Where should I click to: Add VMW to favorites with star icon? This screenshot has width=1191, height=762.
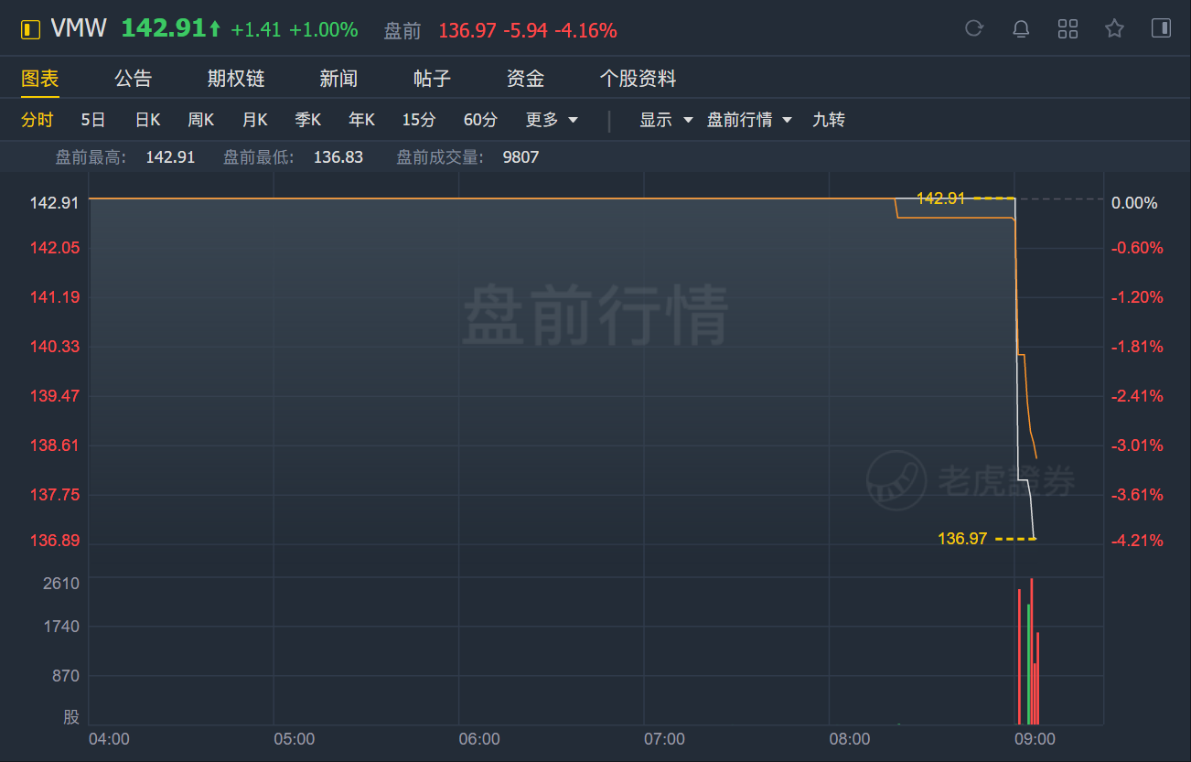(1114, 28)
